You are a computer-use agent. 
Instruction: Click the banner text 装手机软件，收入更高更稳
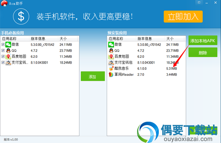tap(85, 16)
